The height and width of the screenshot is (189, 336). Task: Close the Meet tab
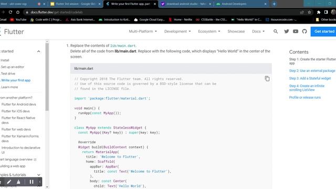click(x=44, y=4)
